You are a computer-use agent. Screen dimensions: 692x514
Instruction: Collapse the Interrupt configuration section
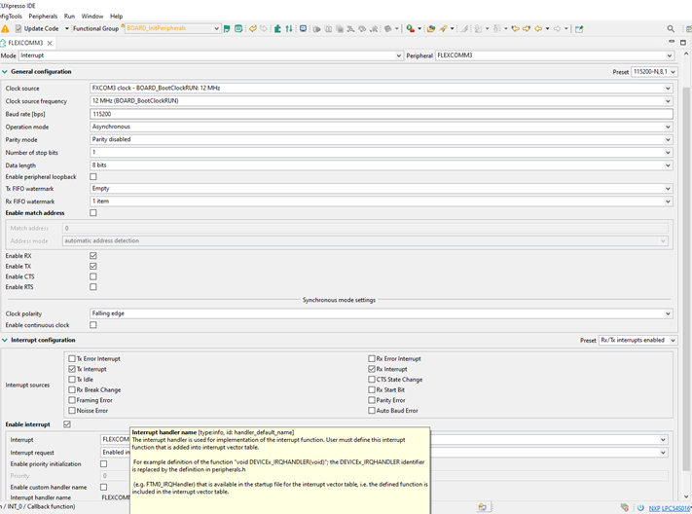[x=5, y=340]
